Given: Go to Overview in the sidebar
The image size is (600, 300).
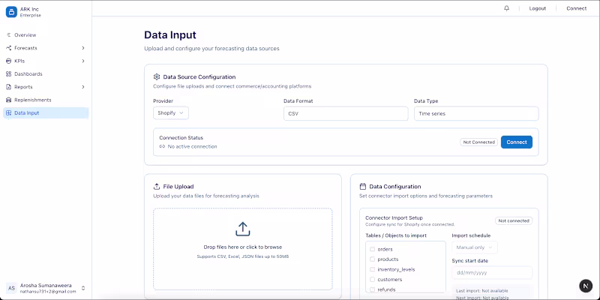Looking at the screenshot, I should pyautogui.click(x=46, y=34).
